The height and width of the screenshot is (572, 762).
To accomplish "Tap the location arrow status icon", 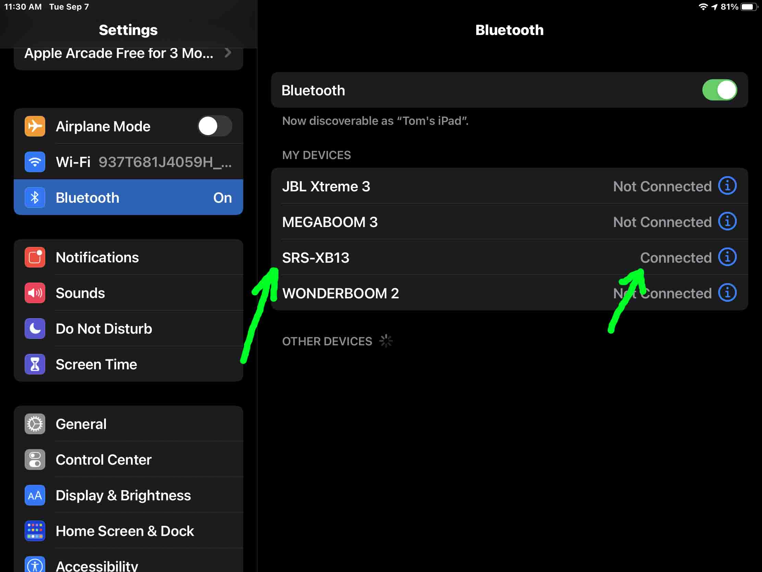I will click(714, 7).
